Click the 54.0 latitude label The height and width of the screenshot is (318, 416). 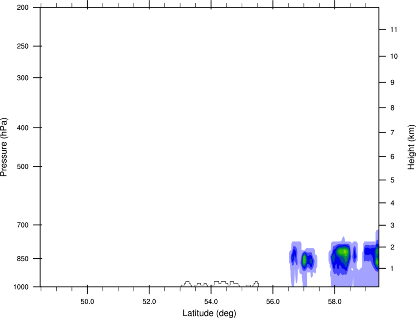211,301
